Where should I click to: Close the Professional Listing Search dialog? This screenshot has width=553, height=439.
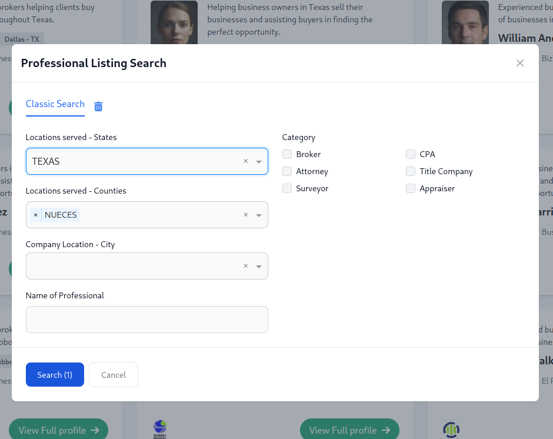click(x=519, y=63)
